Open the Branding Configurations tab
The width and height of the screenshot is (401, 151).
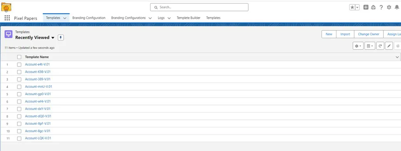[x=128, y=18]
